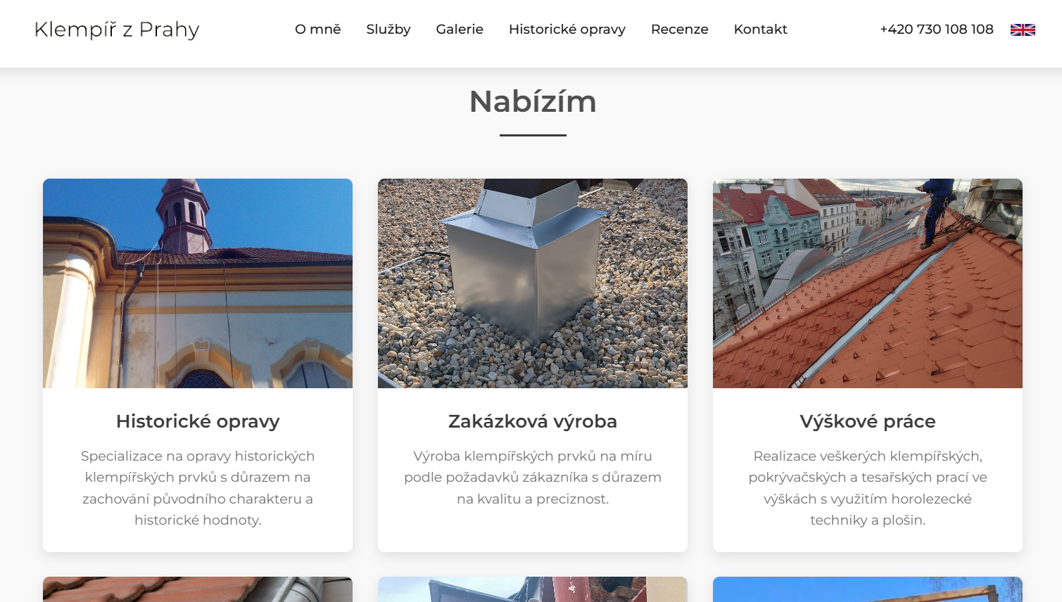Image resolution: width=1062 pixels, height=602 pixels.
Task: Open the metal chimney flashing photo
Action: pyautogui.click(x=533, y=283)
